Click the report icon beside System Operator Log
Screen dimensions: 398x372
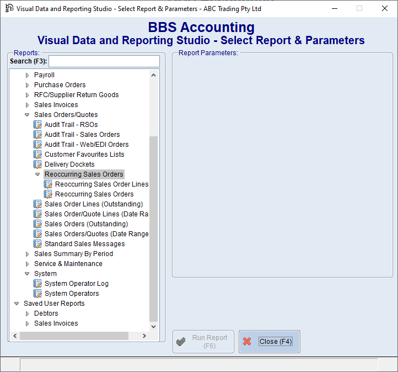(x=37, y=284)
